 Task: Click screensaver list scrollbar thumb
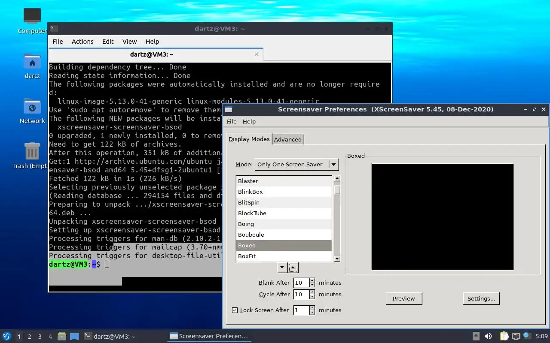(337, 189)
